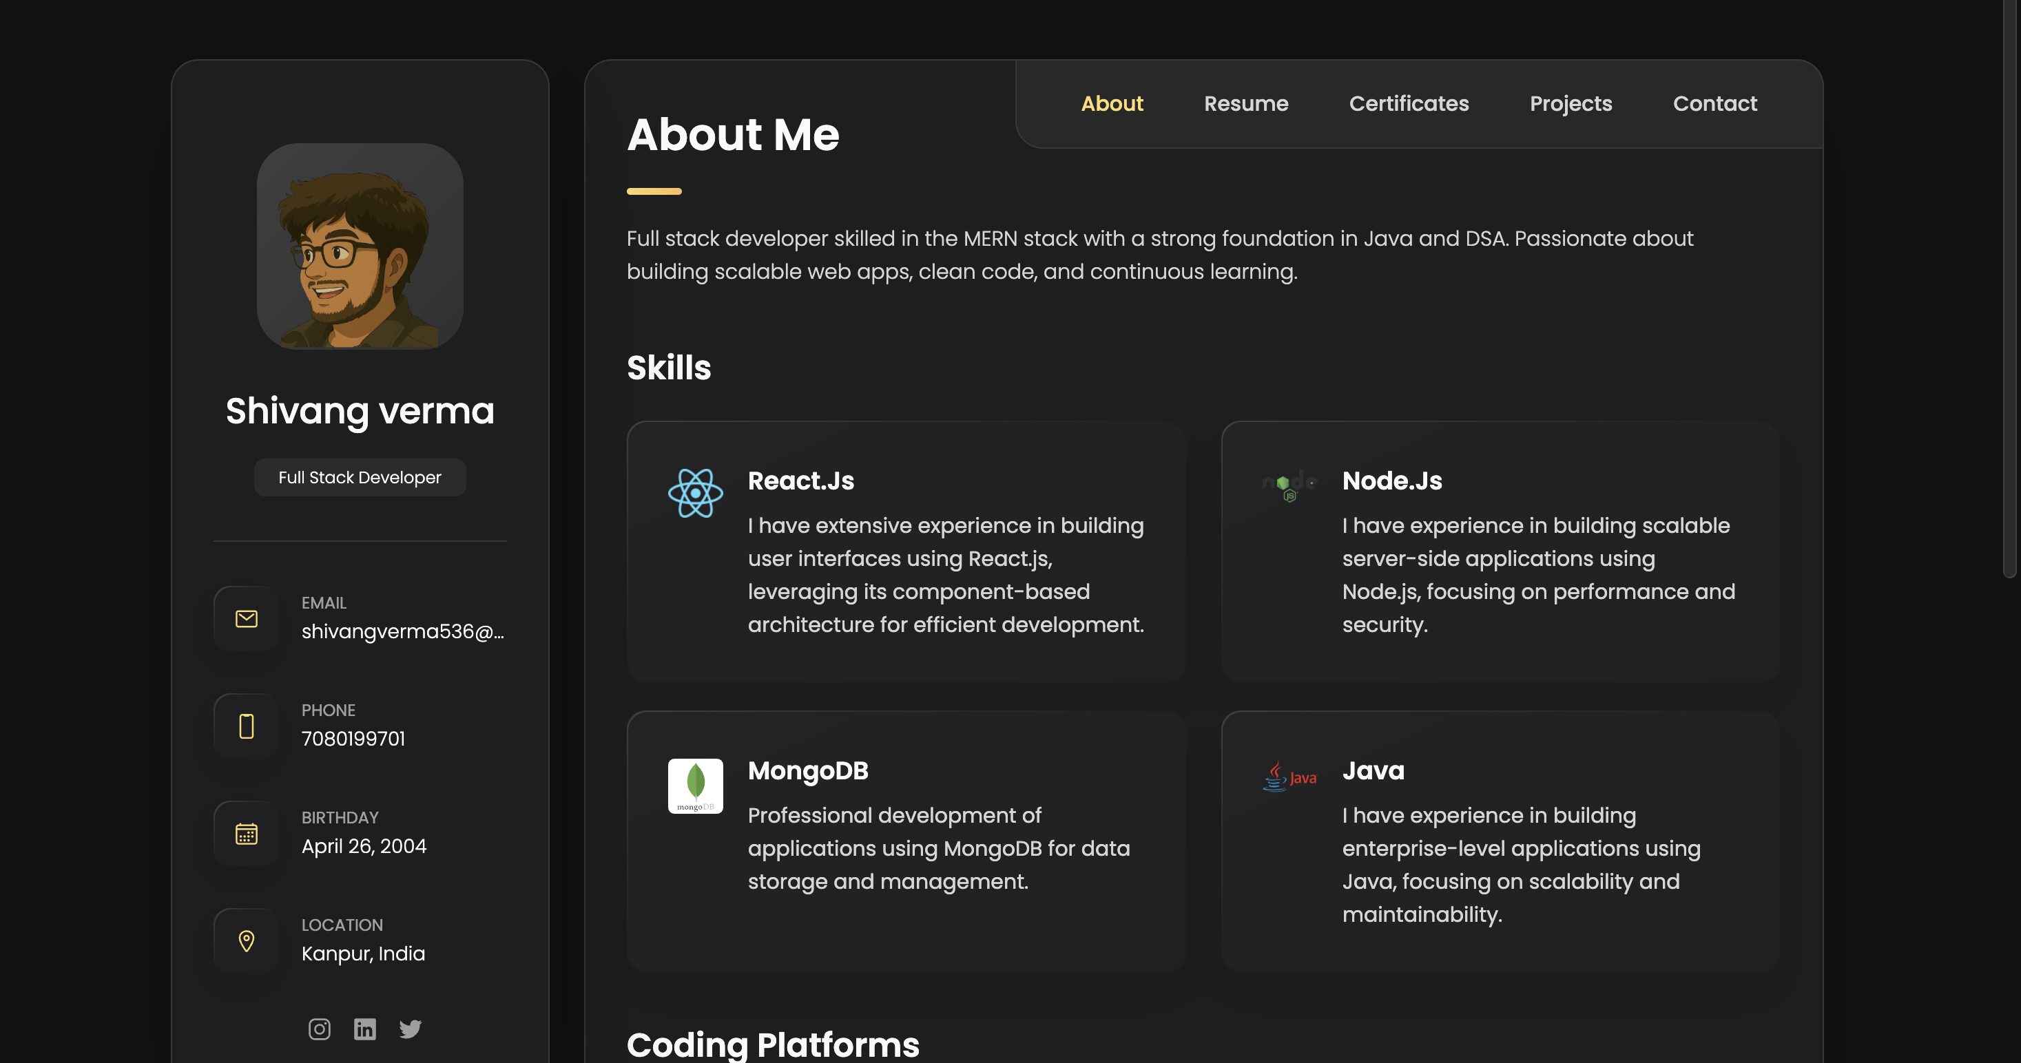Click the MongoDB skill title
The height and width of the screenshot is (1063, 2021).
pos(808,770)
